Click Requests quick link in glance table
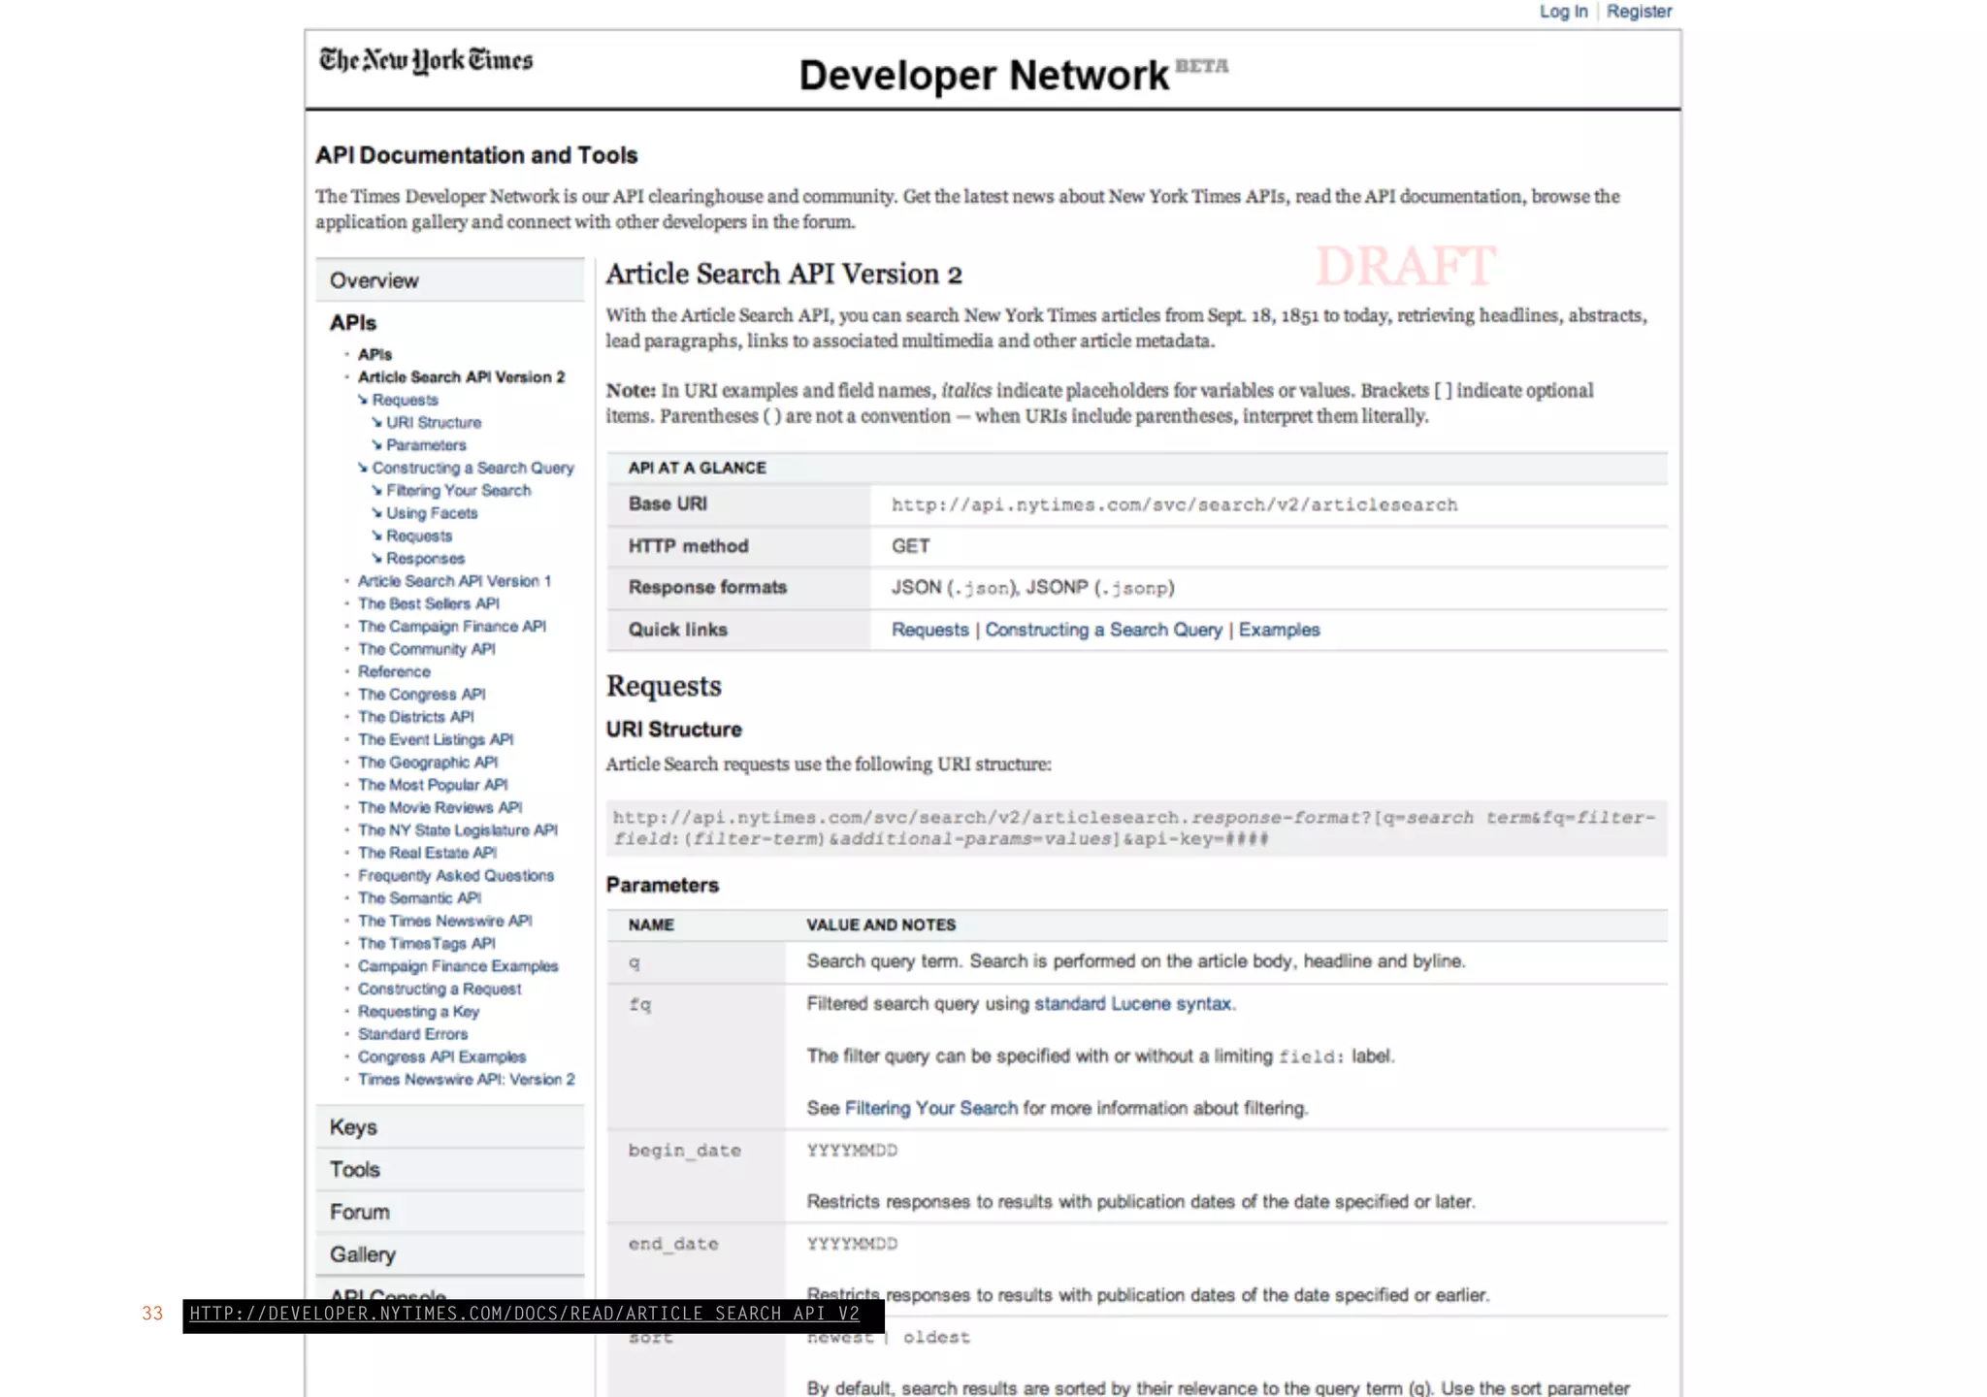Viewport: 1987px width, 1397px height. (x=929, y=630)
